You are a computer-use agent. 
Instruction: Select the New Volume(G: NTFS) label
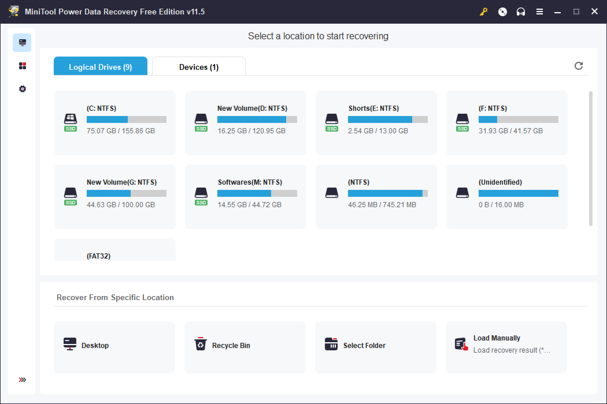[x=122, y=182]
